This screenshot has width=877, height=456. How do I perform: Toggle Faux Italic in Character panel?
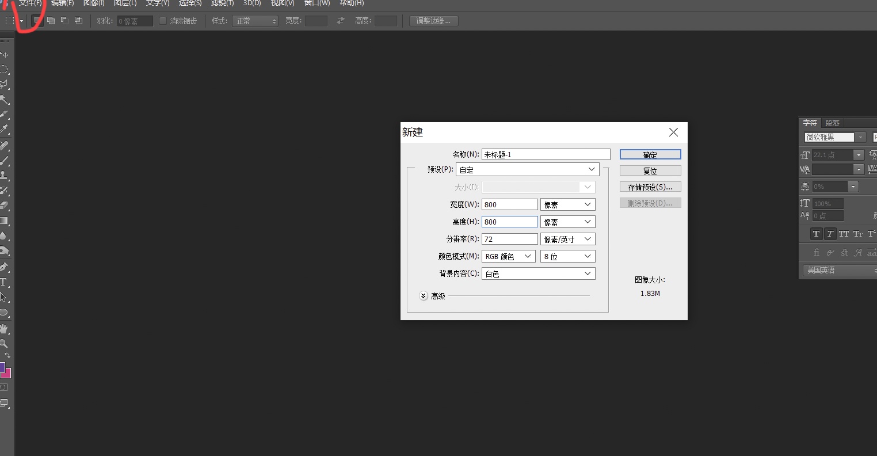coord(830,234)
